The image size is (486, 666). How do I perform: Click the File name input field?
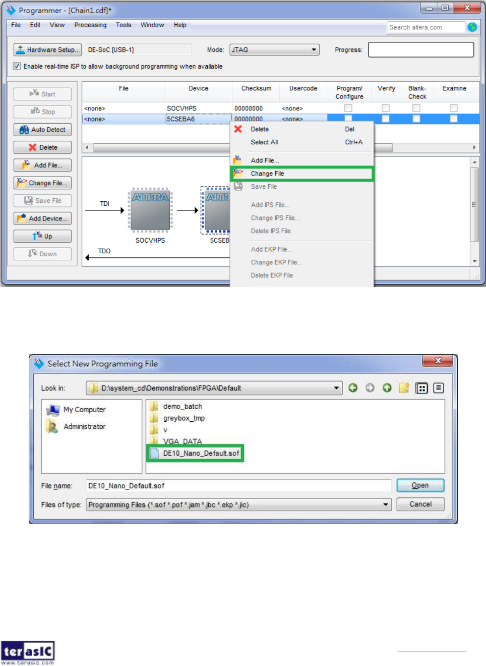pos(238,486)
